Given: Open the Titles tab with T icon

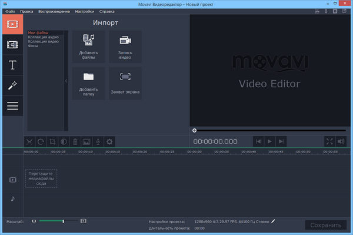Looking at the screenshot, I should [12, 65].
